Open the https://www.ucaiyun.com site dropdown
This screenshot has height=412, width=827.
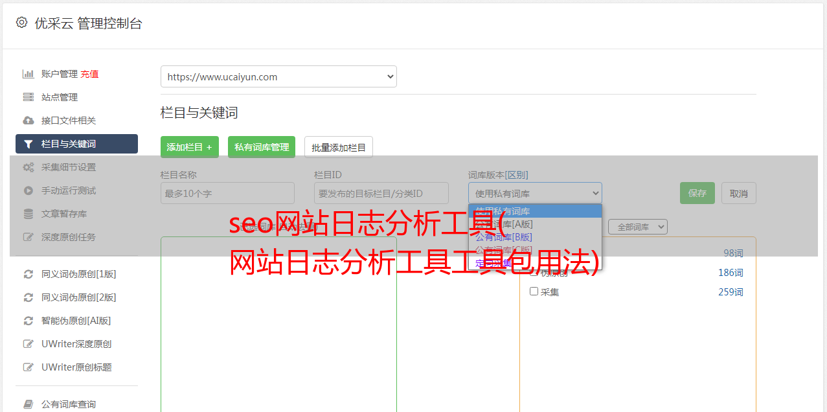point(278,76)
